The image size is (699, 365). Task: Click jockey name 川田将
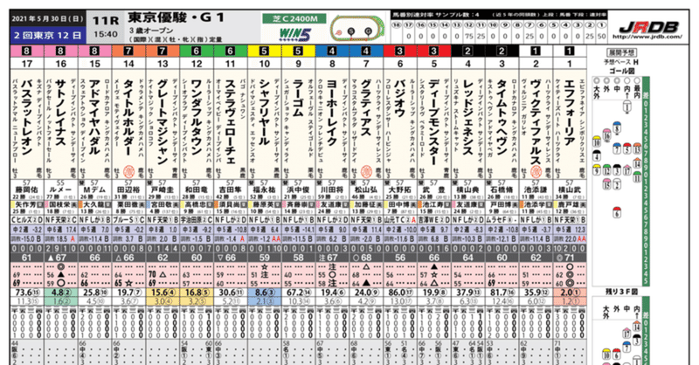tap(332, 189)
